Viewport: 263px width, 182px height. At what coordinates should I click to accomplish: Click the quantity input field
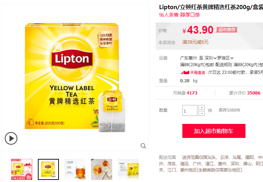click(x=190, y=111)
